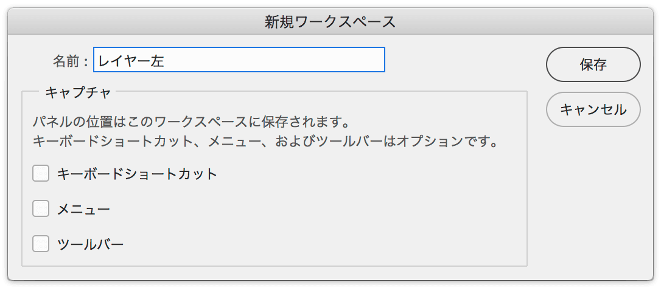Click the キャプチャ group heading
This screenshot has height=288, width=661.
(77, 92)
